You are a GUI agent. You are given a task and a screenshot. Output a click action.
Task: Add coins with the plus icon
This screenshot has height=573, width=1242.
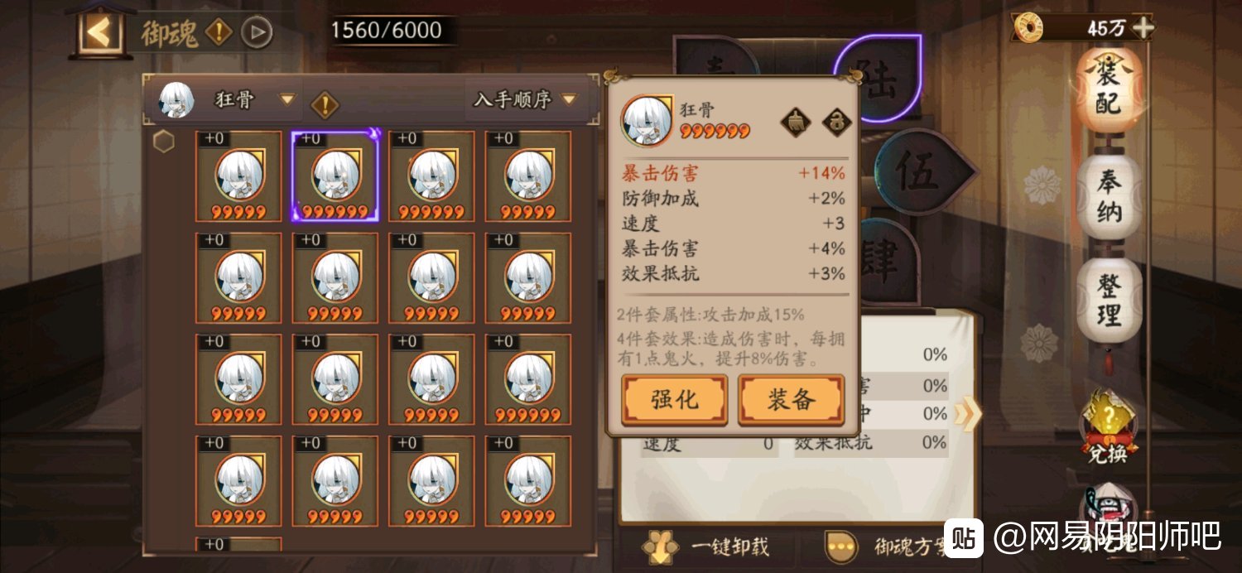click(1143, 27)
